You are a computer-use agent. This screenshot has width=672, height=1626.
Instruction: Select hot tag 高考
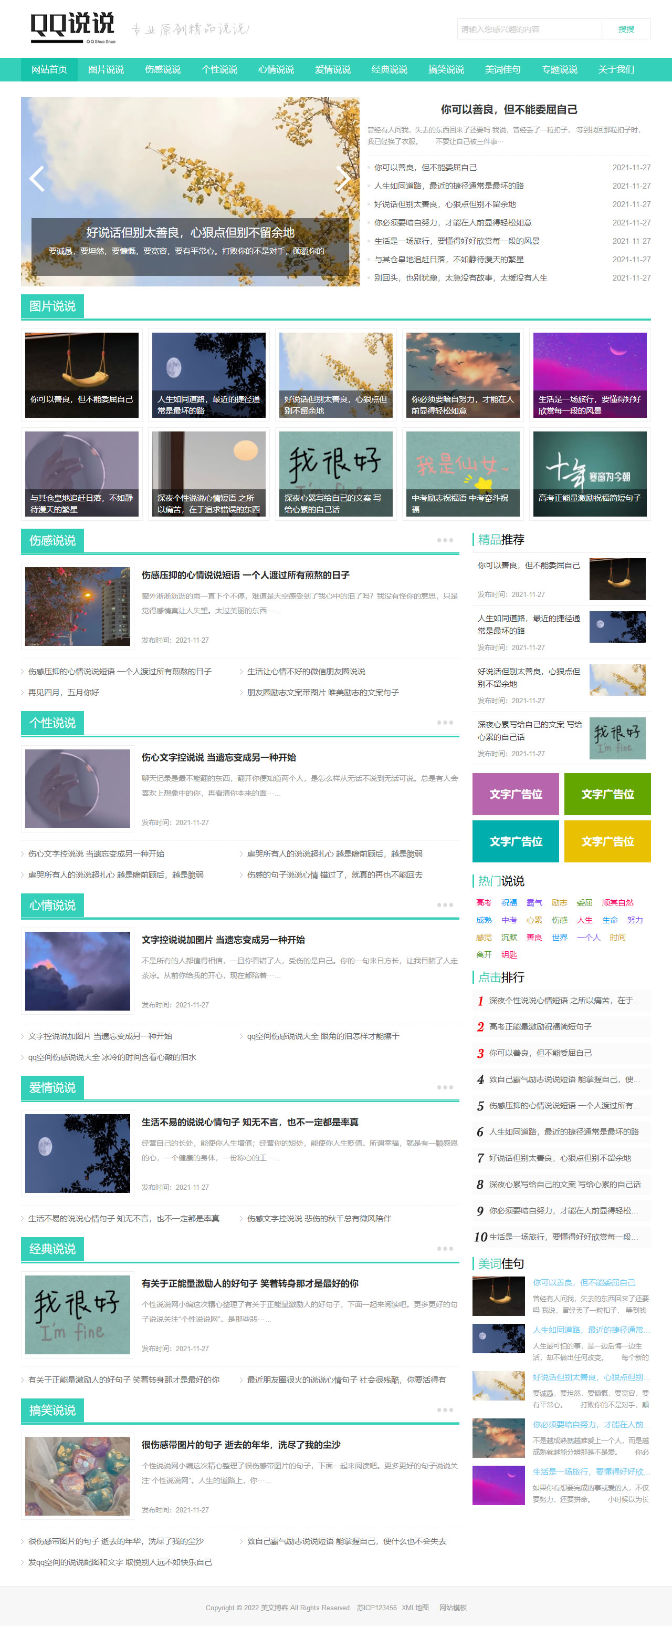tap(484, 903)
